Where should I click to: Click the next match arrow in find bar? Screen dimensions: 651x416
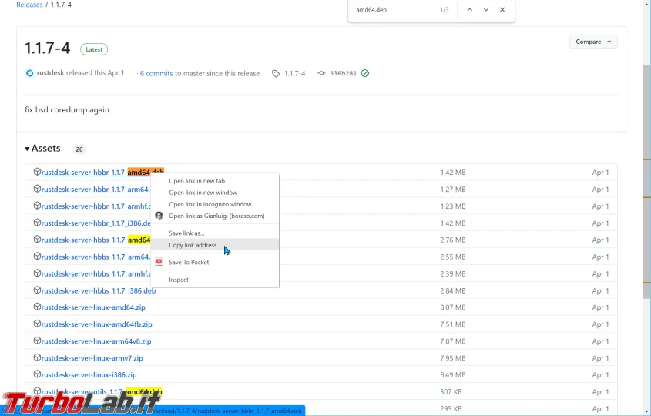(x=486, y=10)
